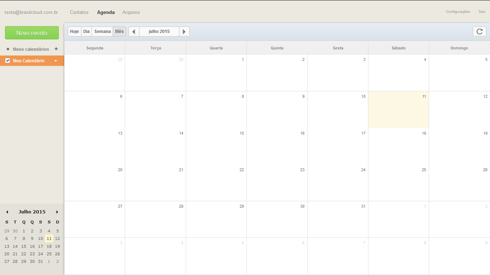Screen dimensions: 490x275
Task: Select day 23 cell in main calendar
Action: (277, 183)
